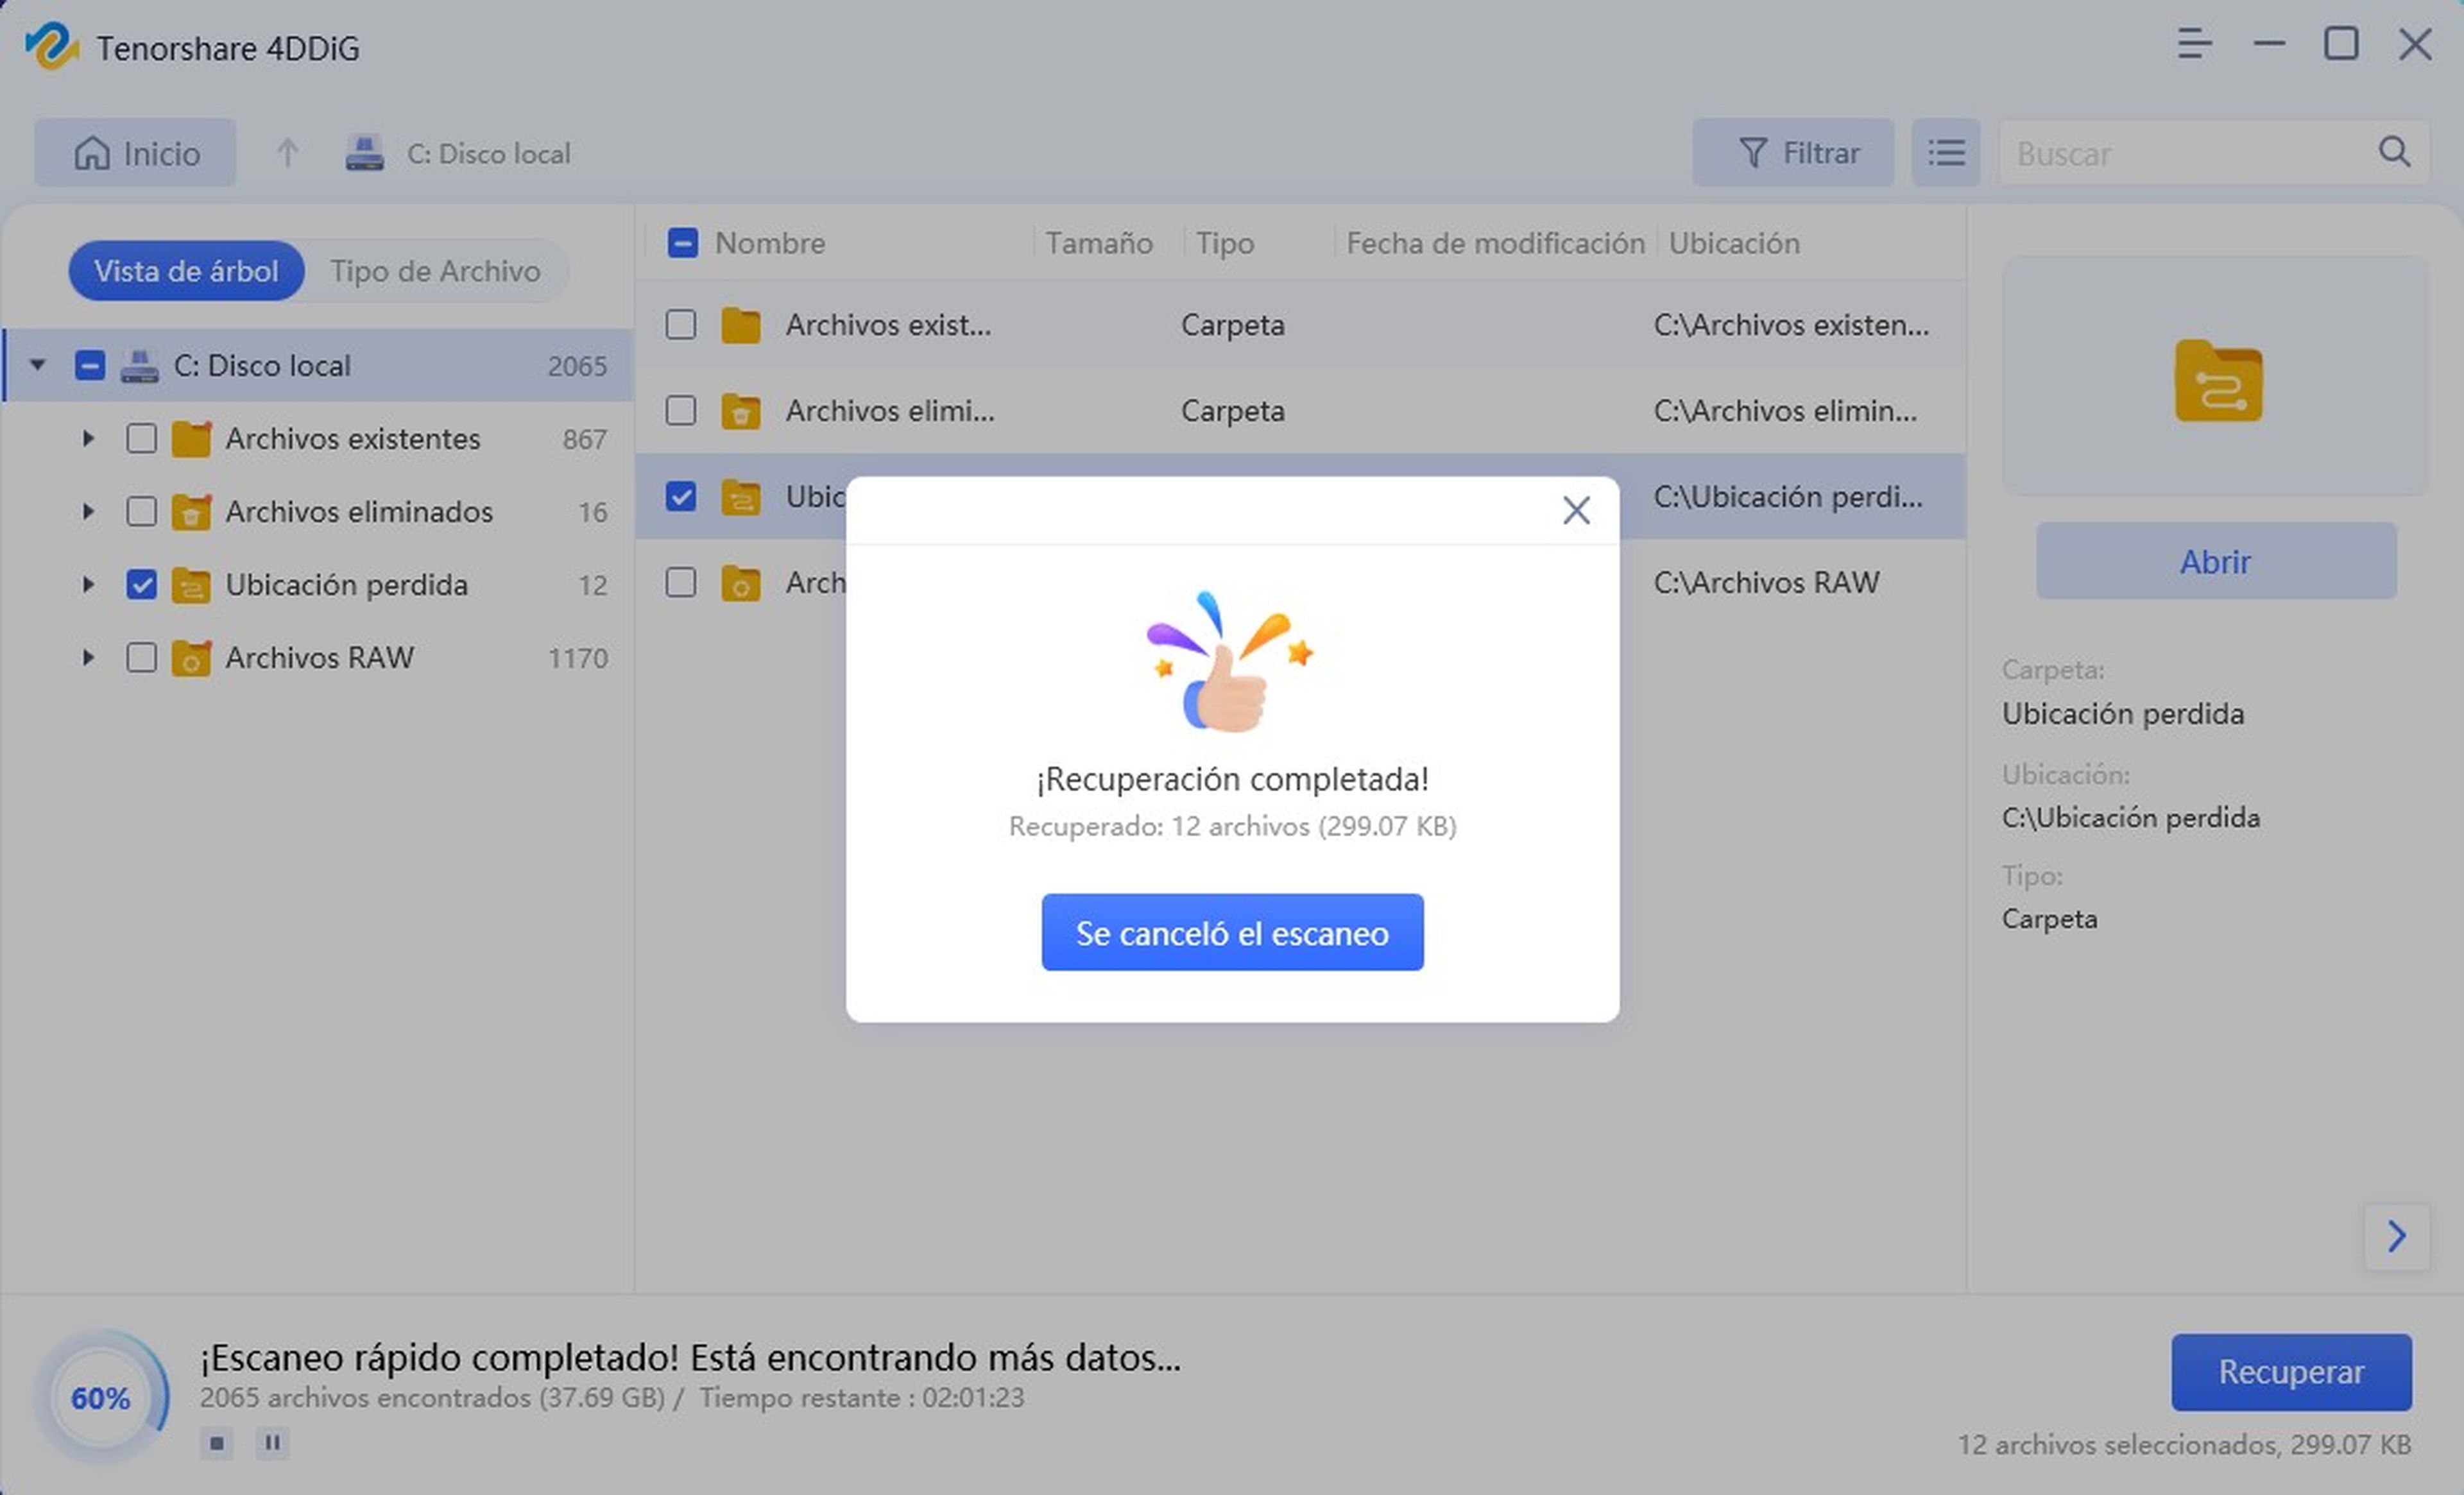The height and width of the screenshot is (1495, 2464).
Task: Toggle the Nombre header select-all checkbox
Action: click(683, 243)
